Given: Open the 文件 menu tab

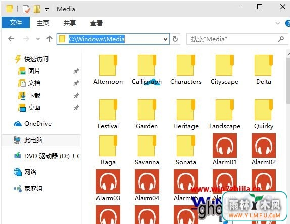Looking at the screenshot, I should (x=16, y=23).
